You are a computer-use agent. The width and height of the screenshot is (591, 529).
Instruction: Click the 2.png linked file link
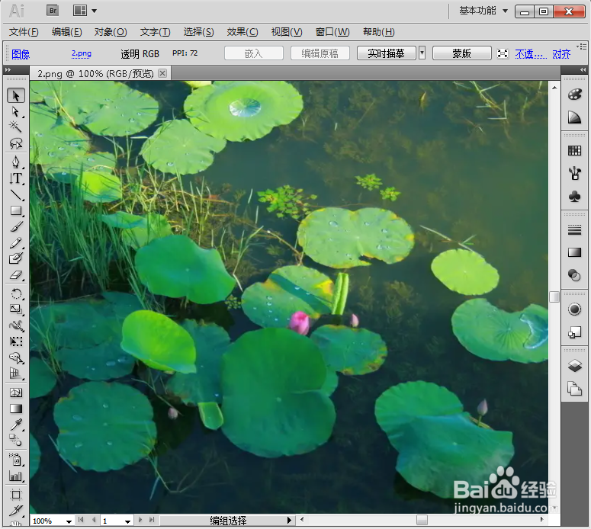point(82,53)
